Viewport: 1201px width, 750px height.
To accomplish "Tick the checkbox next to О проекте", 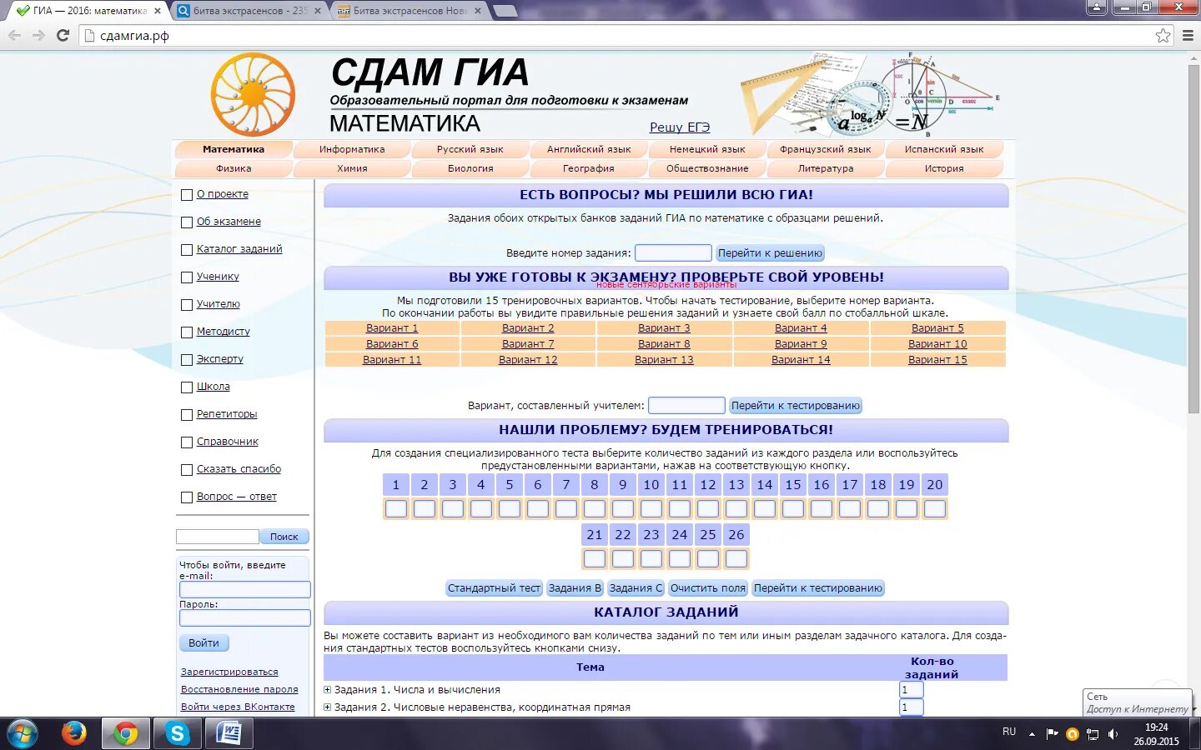I will [x=187, y=195].
